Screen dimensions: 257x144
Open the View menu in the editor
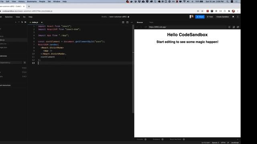[x=18, y=17]
